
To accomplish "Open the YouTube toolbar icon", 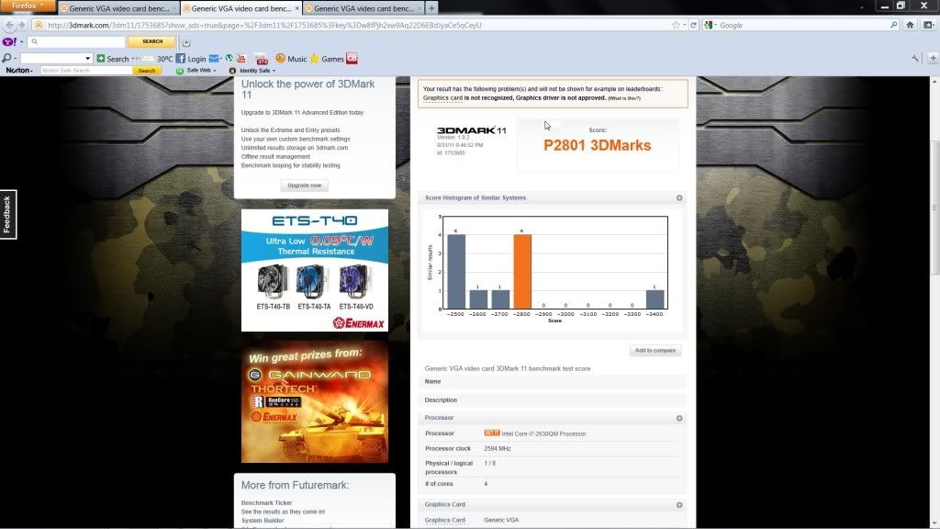I will click(x=241, y=59).
